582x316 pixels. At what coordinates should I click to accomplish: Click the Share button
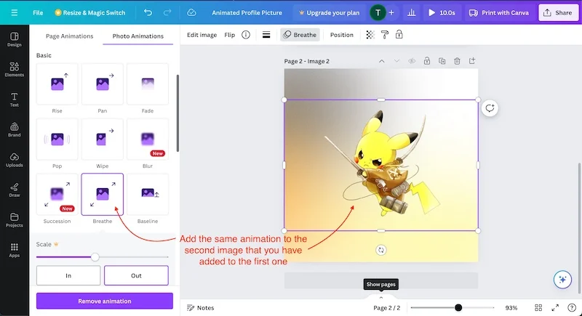pyautogui.click(x=557, y=12)
